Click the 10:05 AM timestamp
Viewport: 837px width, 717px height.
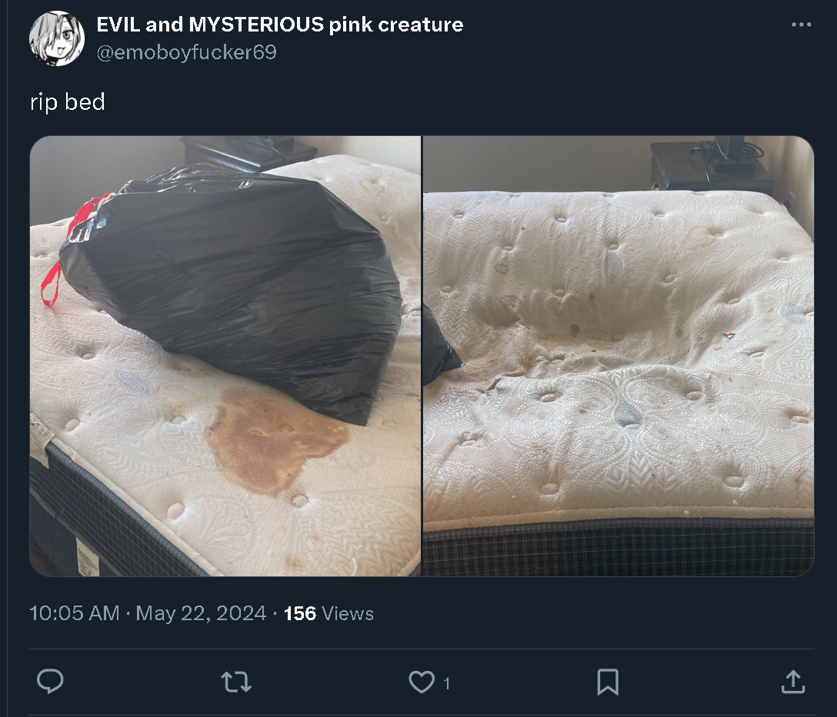click(74, 613)
